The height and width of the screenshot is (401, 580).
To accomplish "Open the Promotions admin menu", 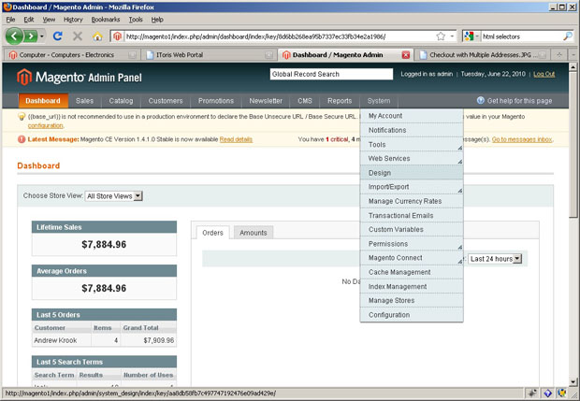I will [x=216, y=101].
